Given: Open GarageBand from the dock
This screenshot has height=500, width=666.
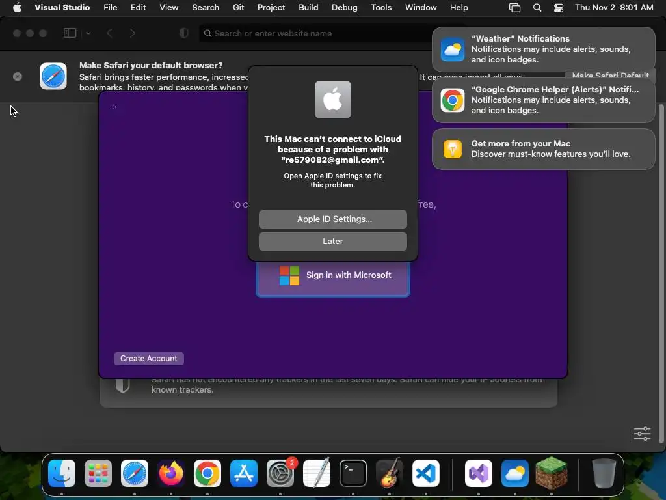Looking at the screenshot, I should [390, 473].
